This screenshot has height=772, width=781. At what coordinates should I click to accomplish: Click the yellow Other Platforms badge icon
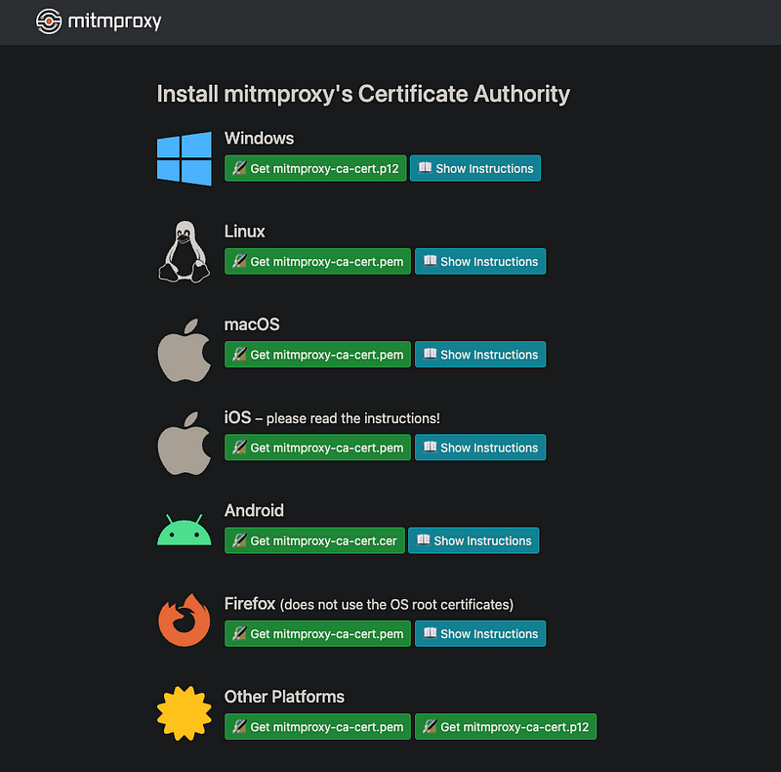pyautogui.click(x=185, y=714)
